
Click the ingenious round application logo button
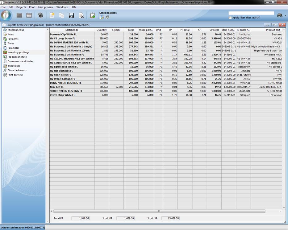click(6, 15)
